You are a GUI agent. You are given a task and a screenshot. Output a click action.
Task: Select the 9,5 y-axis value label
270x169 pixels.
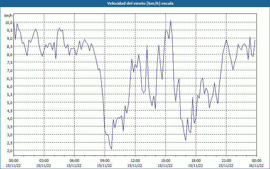coord(10,30)
